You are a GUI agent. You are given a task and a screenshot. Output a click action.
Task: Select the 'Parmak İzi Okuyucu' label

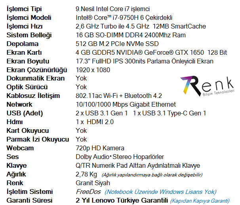(x=38, y=140)
